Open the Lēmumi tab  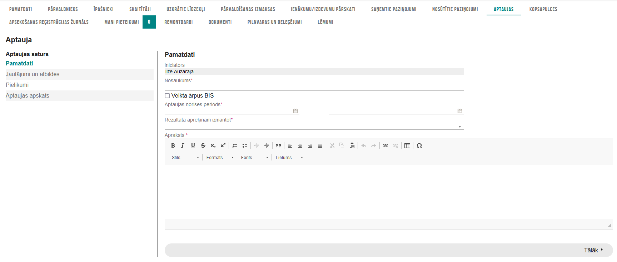pos(325,22)
